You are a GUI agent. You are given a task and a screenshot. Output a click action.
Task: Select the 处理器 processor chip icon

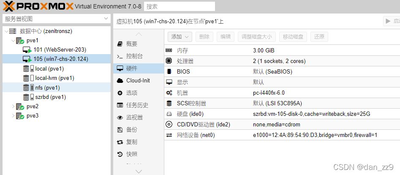pos(169,61)
